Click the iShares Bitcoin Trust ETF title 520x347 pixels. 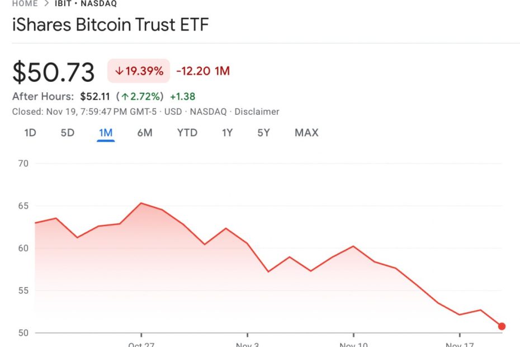coord(110,25)
